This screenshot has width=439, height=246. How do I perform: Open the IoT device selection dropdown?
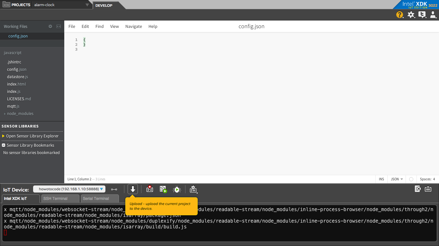(x=69, y=189)
